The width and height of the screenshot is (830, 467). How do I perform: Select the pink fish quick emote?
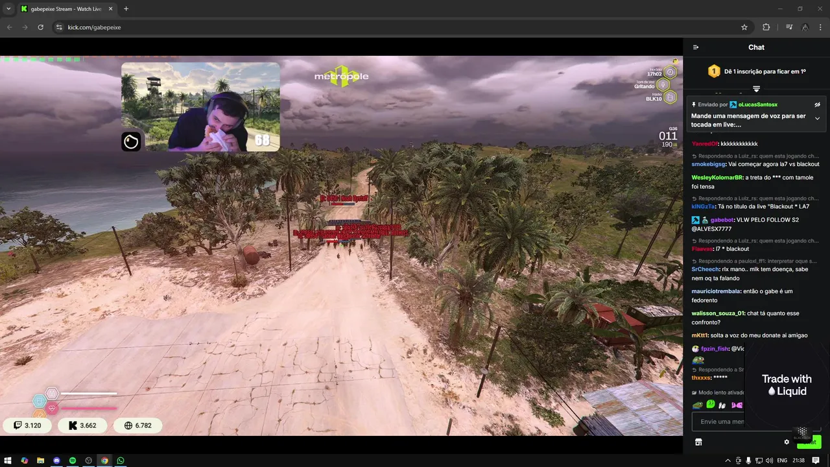(x=737, y=405)
